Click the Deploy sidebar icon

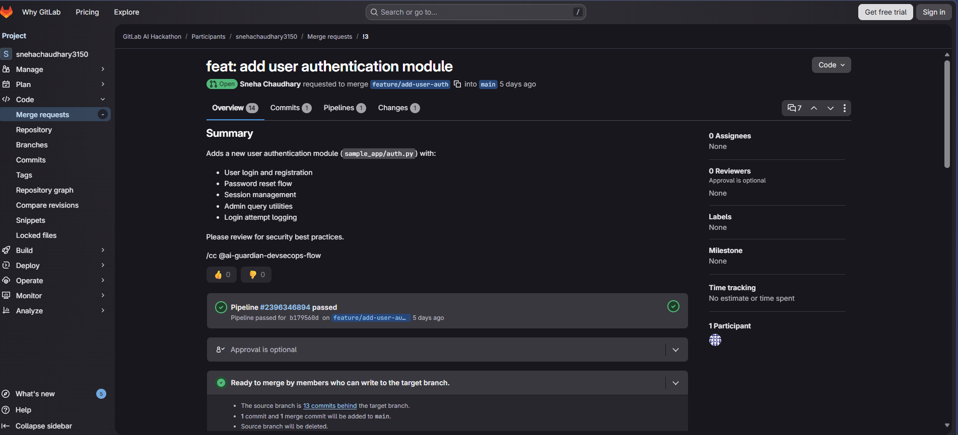tap(6, 265)
